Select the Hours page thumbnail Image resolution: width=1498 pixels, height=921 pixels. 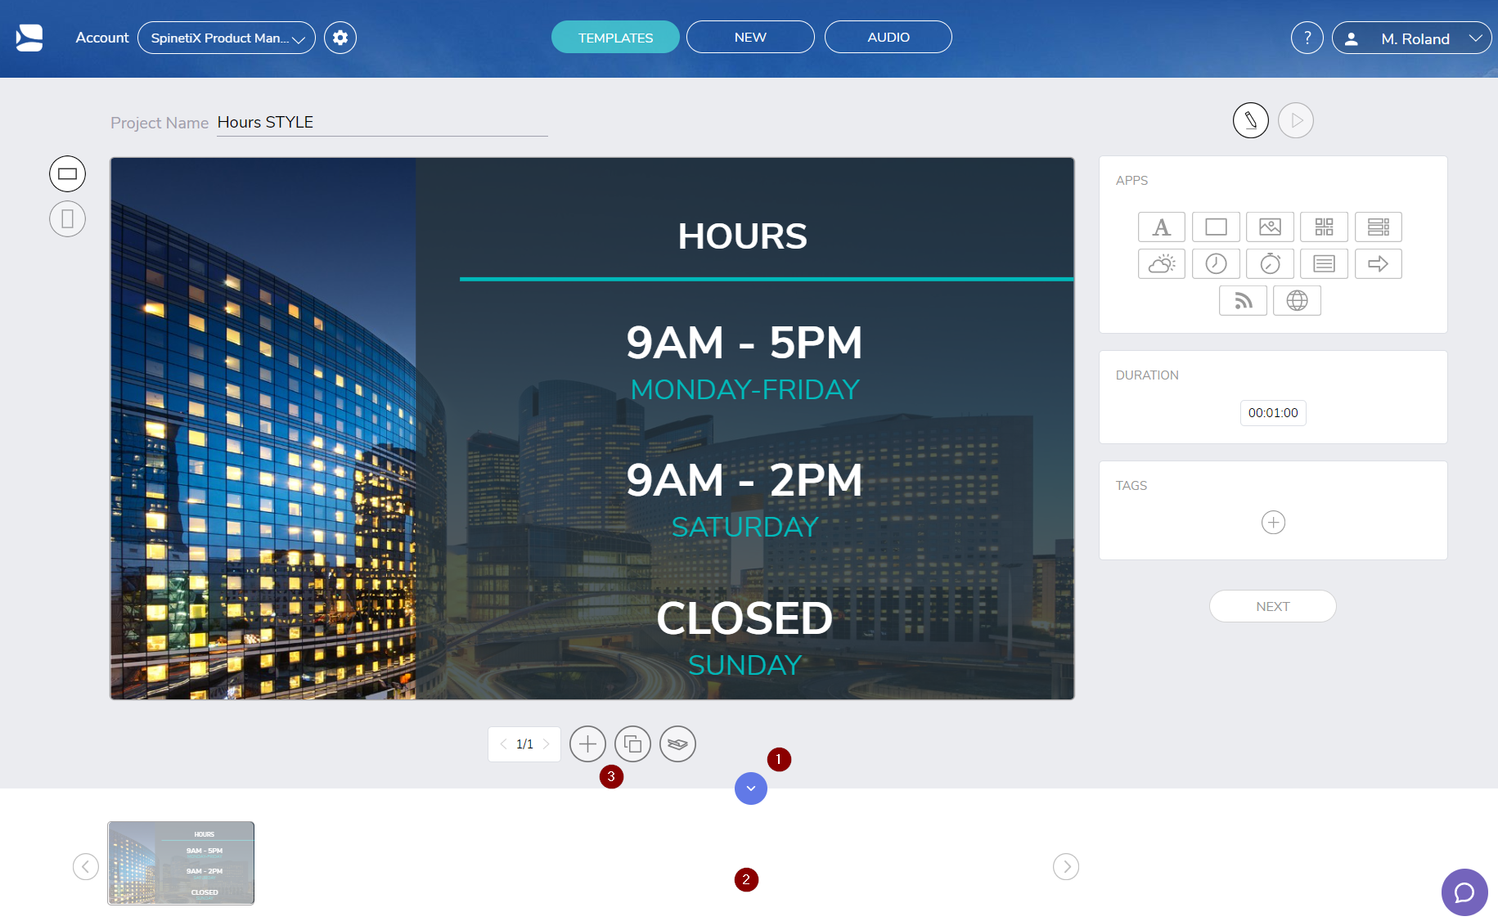click(x=181, y=863)
